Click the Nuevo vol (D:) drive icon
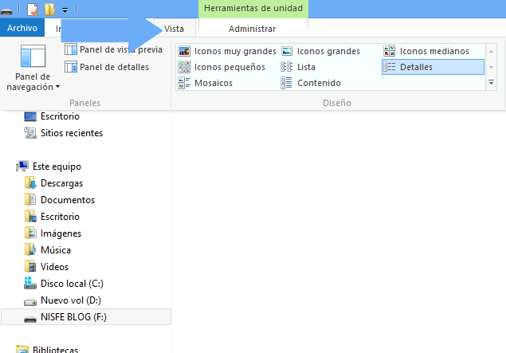506x353 pixels. (x=30, y=302)
